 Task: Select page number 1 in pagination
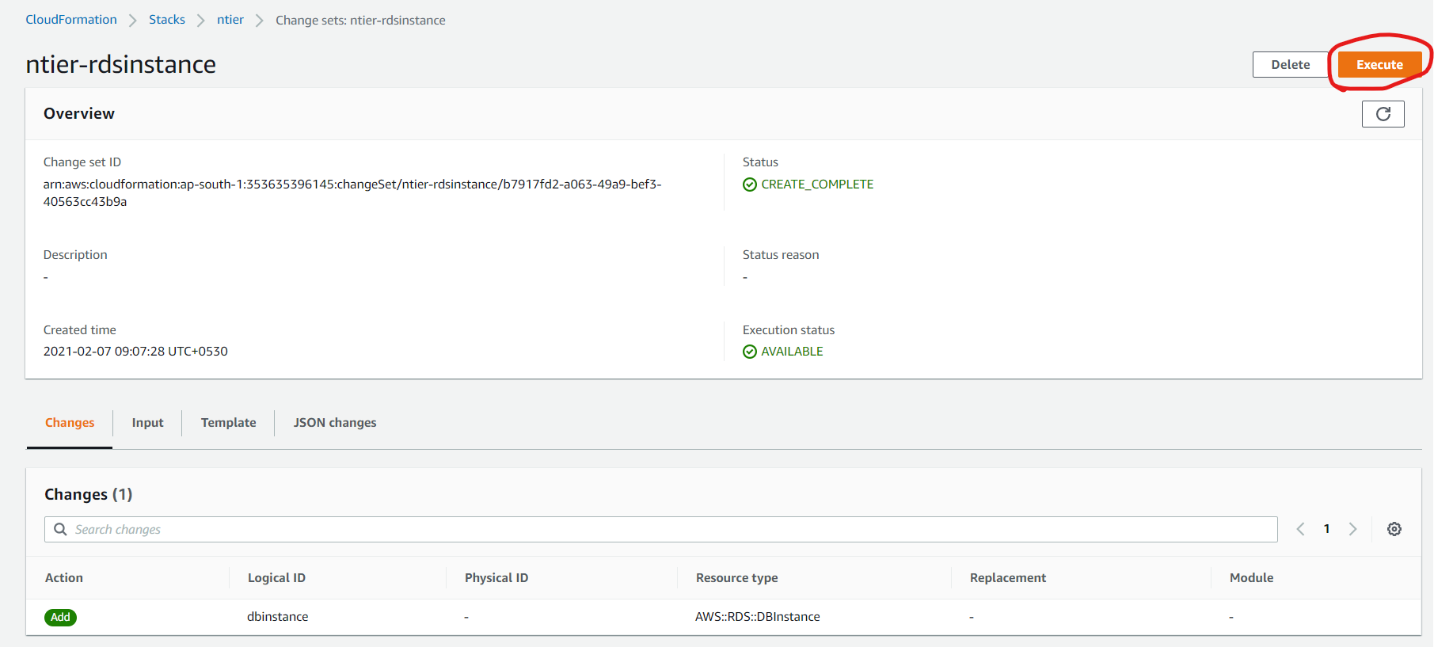click(x=1326, y=529)
